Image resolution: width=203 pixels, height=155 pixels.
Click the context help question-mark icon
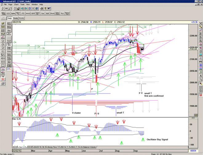(49, 8)
